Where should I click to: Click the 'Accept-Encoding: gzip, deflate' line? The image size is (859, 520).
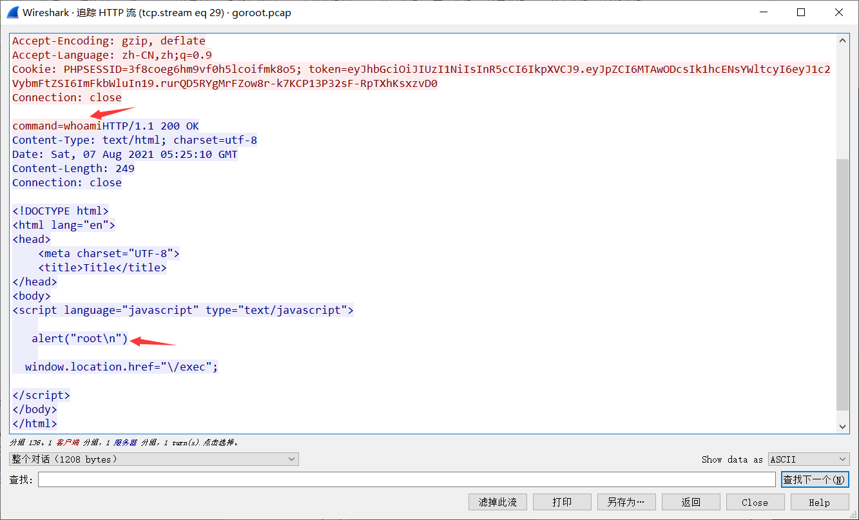(x=109, y=41)
